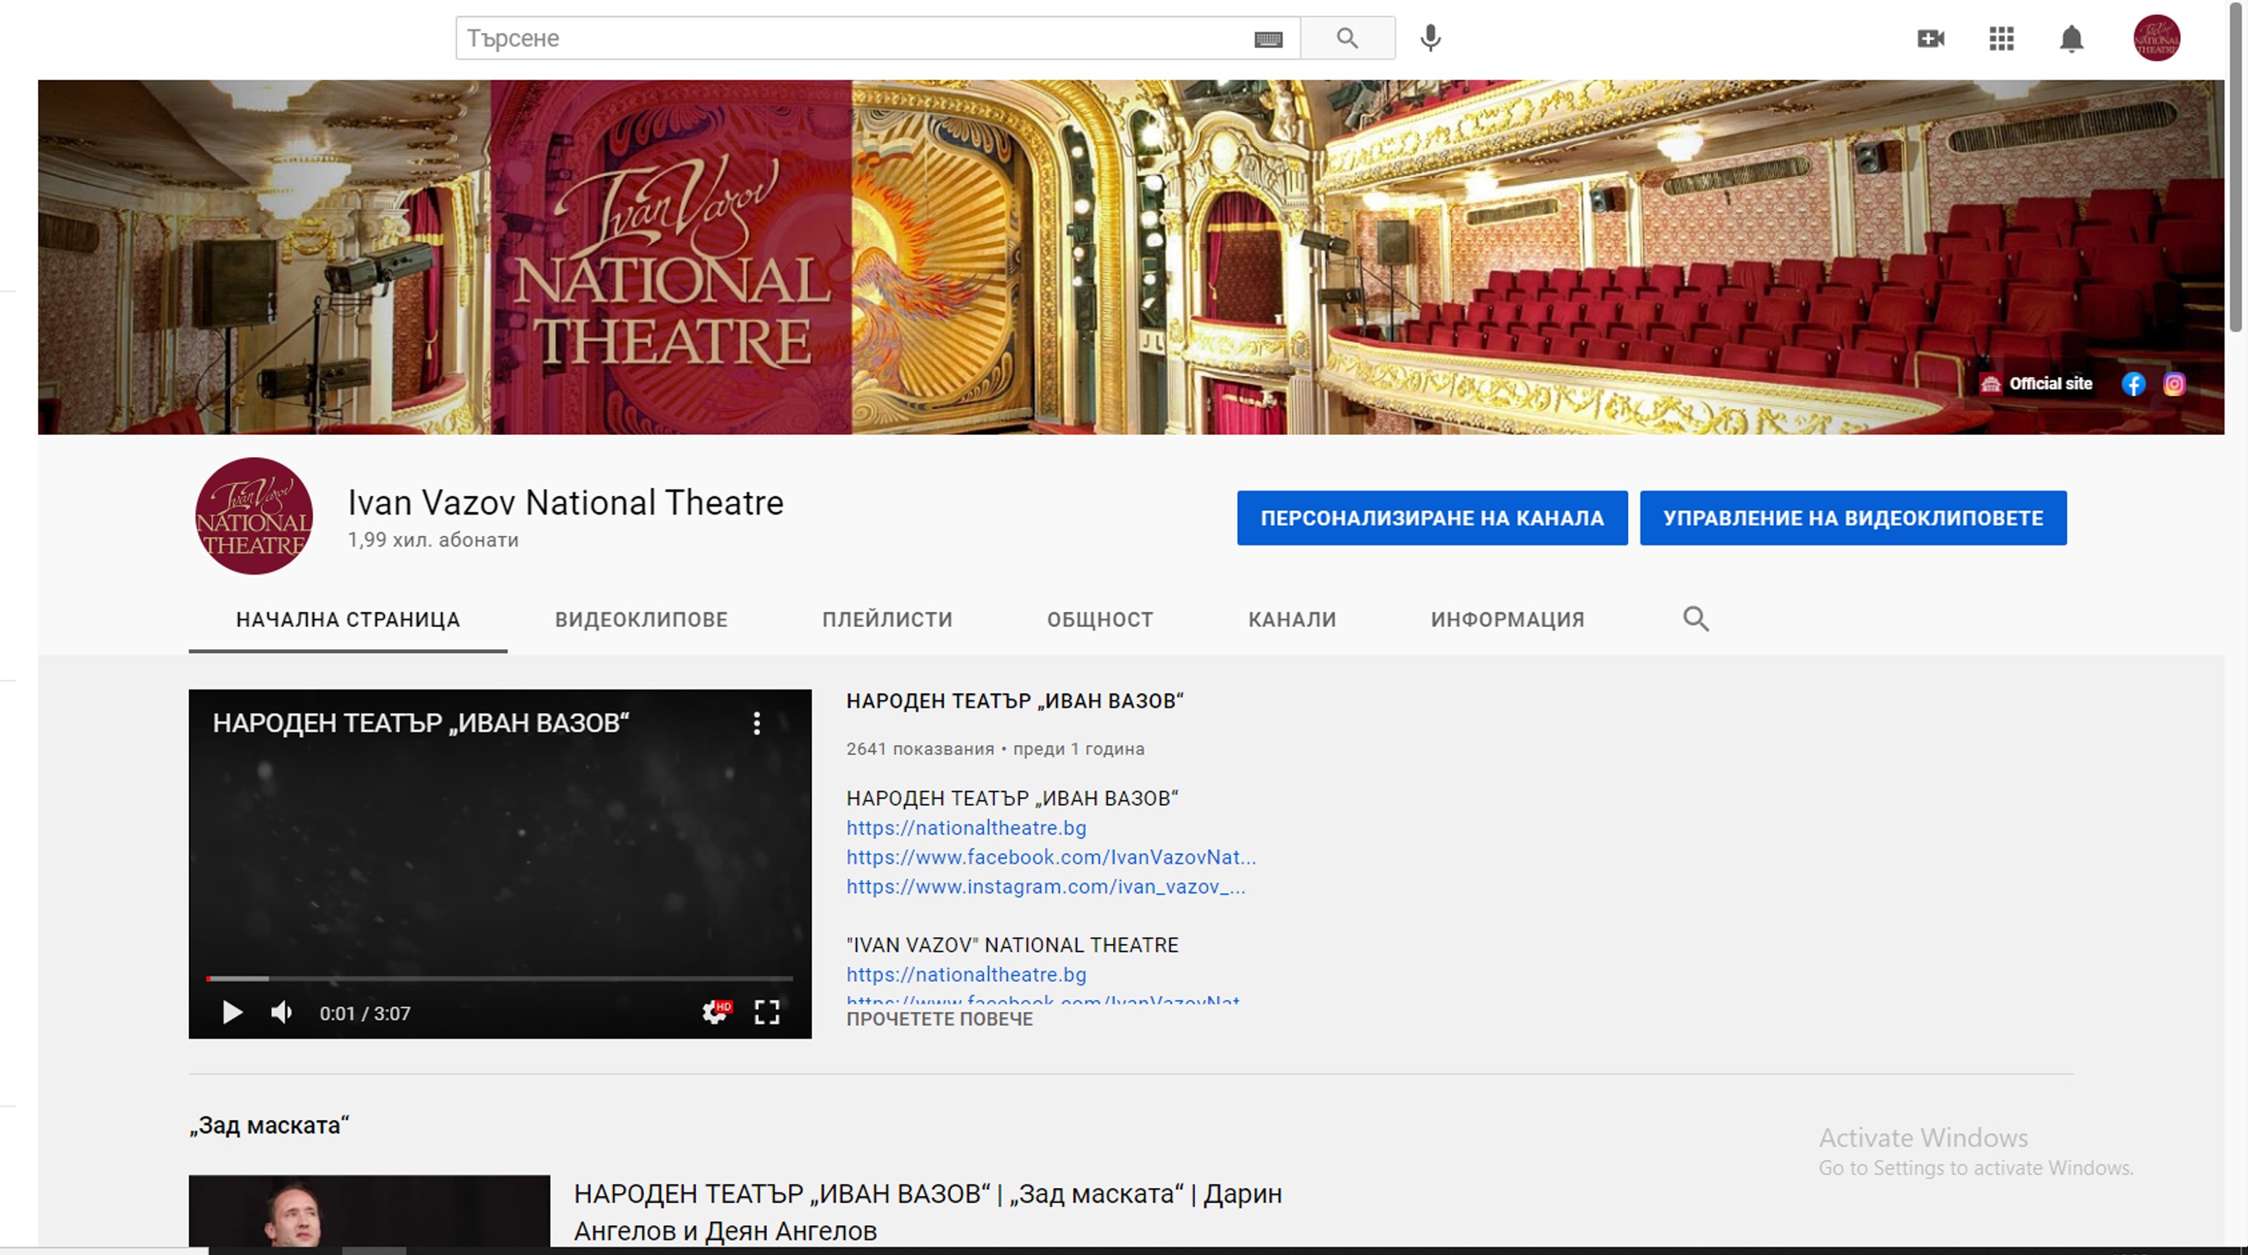Viewport: 2248px width, 1255px height.
Task: Switch to the ВИДЕОКЛИПОВЕ tab
Action: coord(641,619)
